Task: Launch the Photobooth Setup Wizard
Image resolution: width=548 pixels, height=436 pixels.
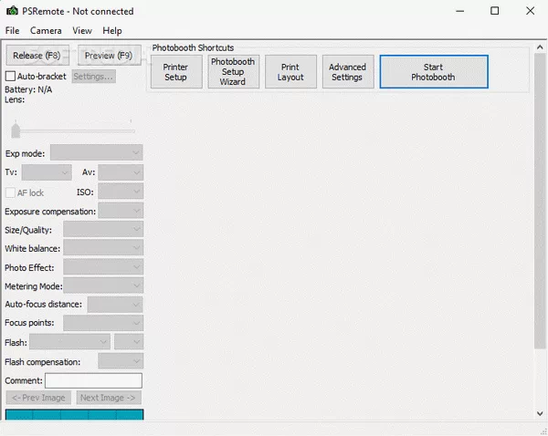Action: pos(234,71)
